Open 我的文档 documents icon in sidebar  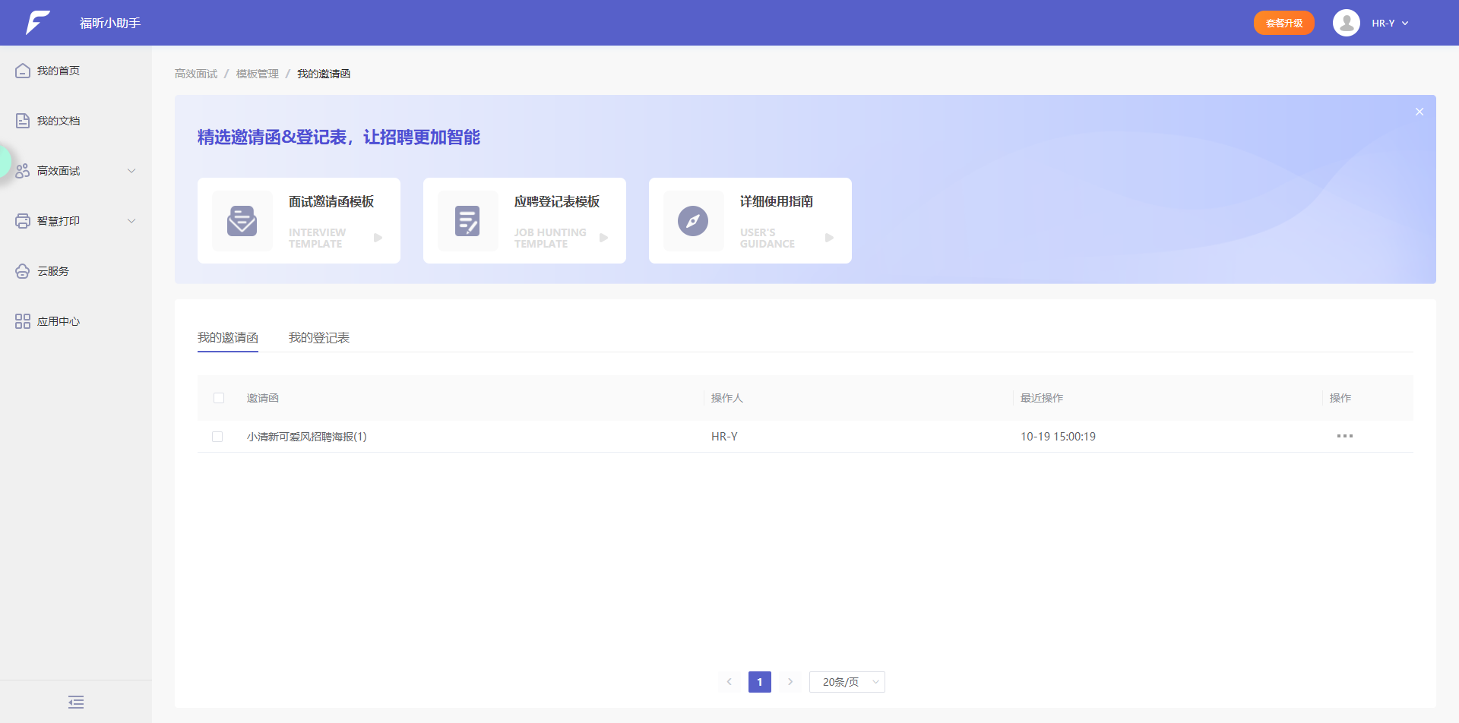pyautogui.click(x=22, y=120)
